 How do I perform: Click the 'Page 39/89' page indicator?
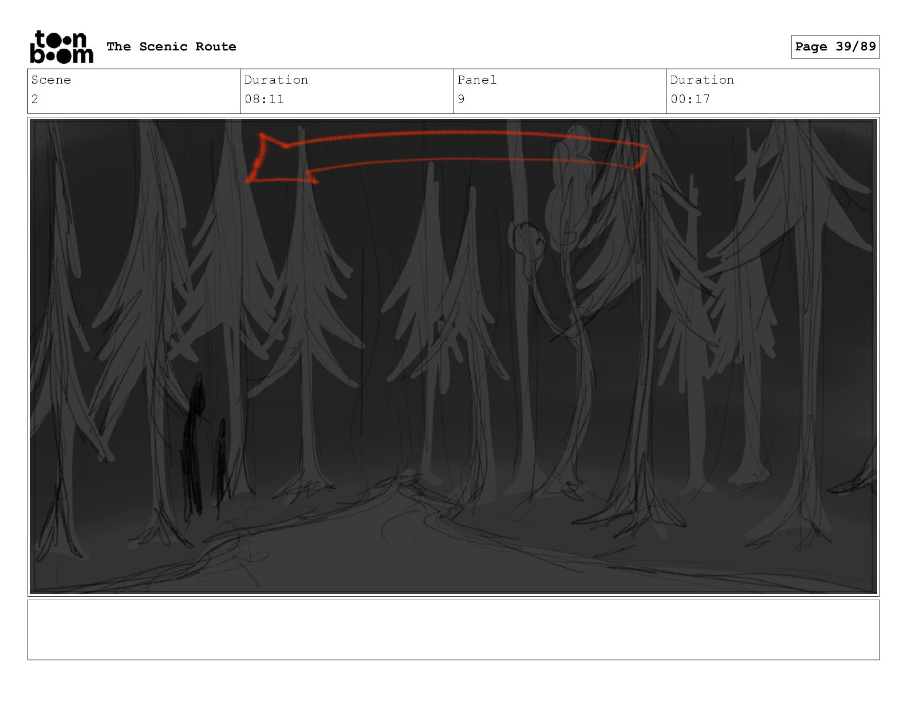coord(835,47)
